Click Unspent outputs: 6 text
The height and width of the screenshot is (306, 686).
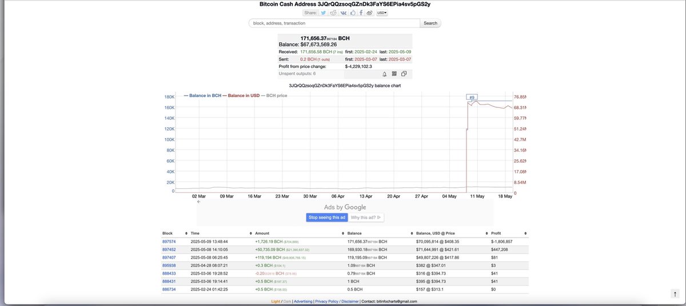297,74
